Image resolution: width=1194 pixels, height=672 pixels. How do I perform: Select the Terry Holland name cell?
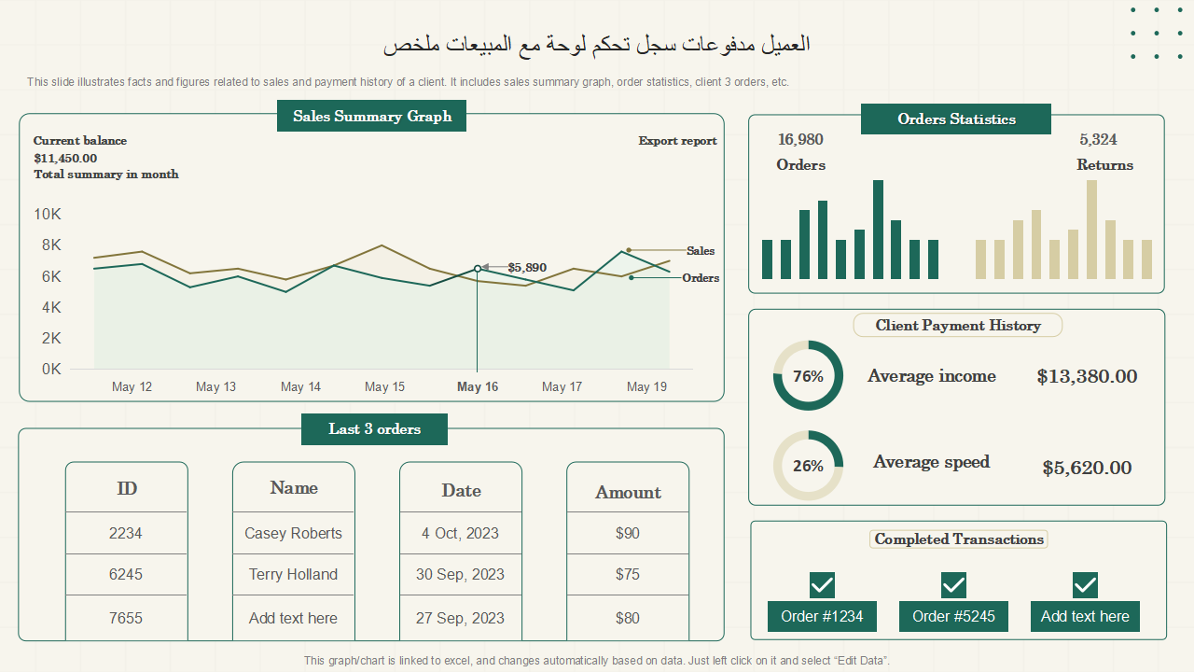pyautogui.click(x=293, y=574)
